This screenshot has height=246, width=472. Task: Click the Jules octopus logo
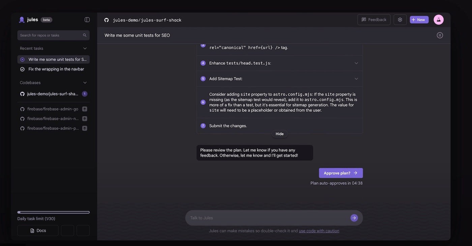coord(22,20)
